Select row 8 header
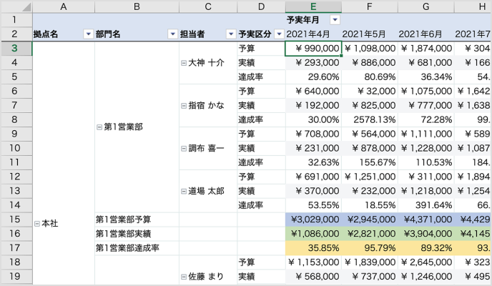 16,120
